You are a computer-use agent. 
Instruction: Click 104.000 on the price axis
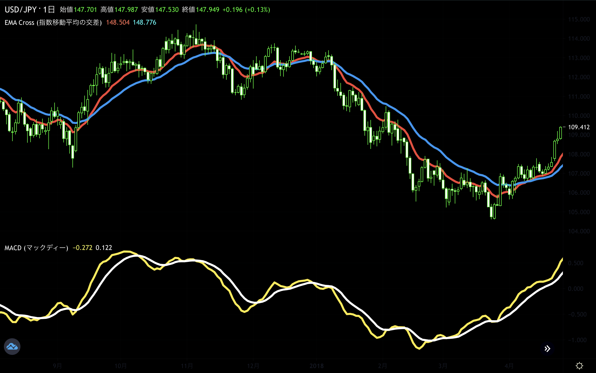tap(579, 231)
